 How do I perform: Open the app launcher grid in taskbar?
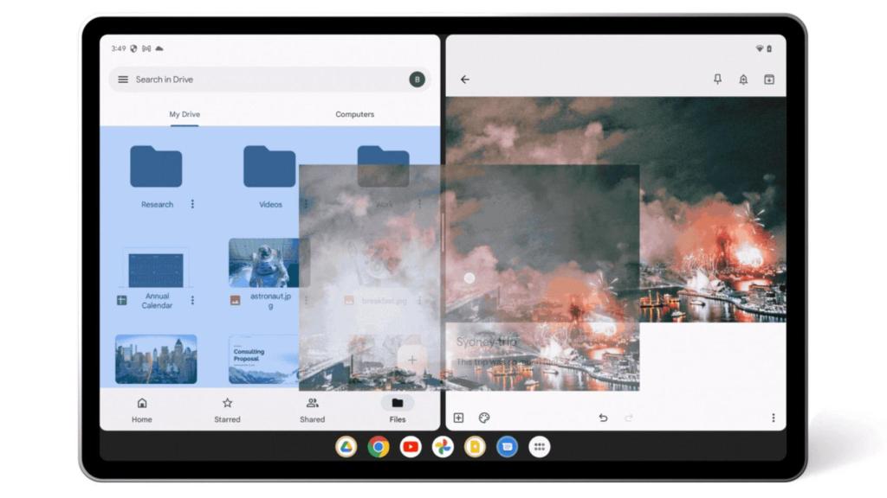[x=539, y=447]
